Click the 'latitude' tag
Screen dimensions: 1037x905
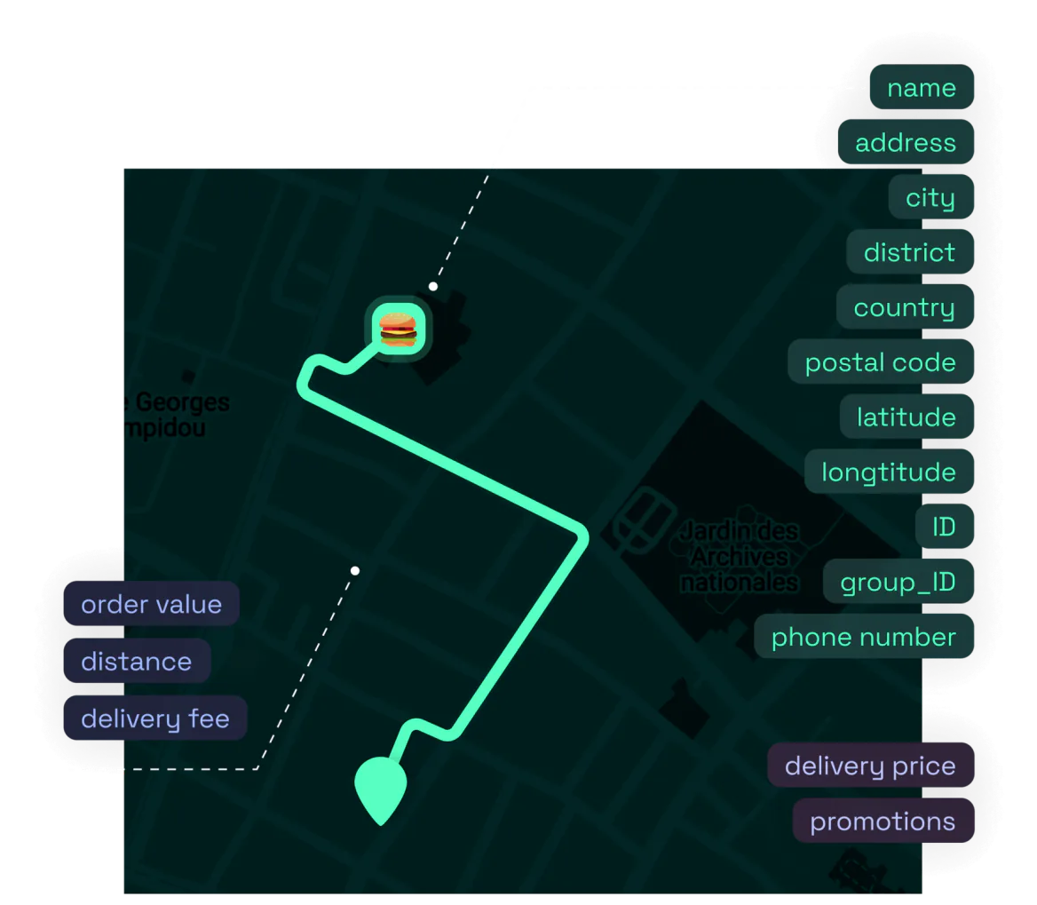[x=906, y=417]
